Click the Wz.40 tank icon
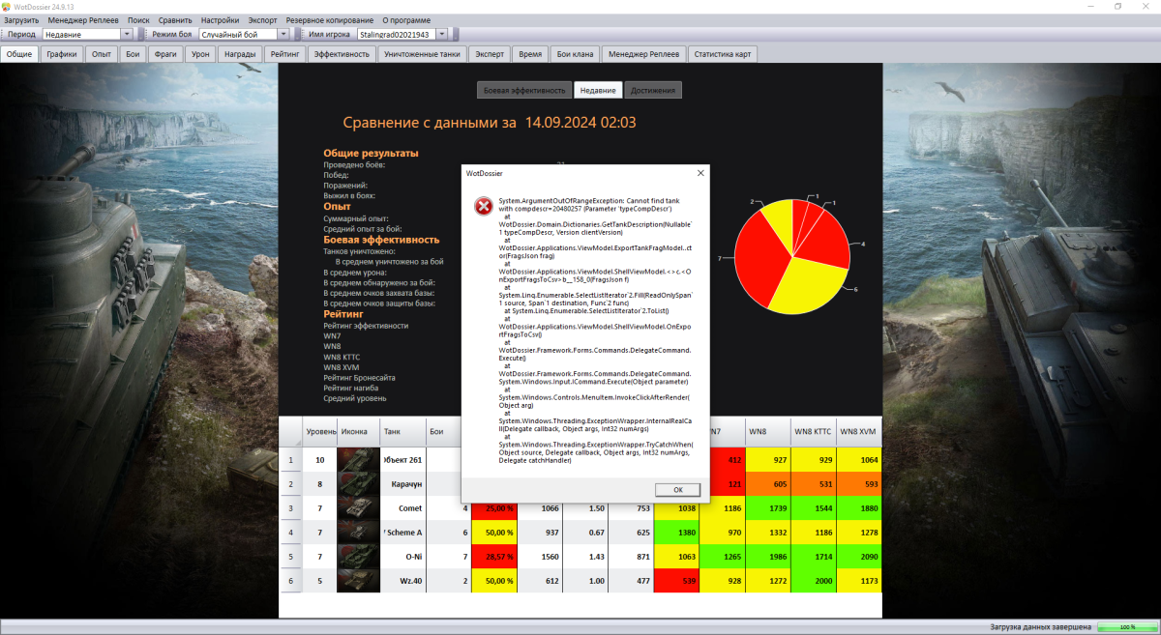Image resolution: width=1161 pixels, height=635 pixels. tap(357, 581)
